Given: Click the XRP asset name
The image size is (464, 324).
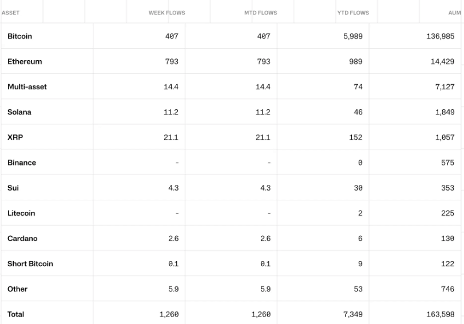Looking at the screenshot, I should 15,137.
